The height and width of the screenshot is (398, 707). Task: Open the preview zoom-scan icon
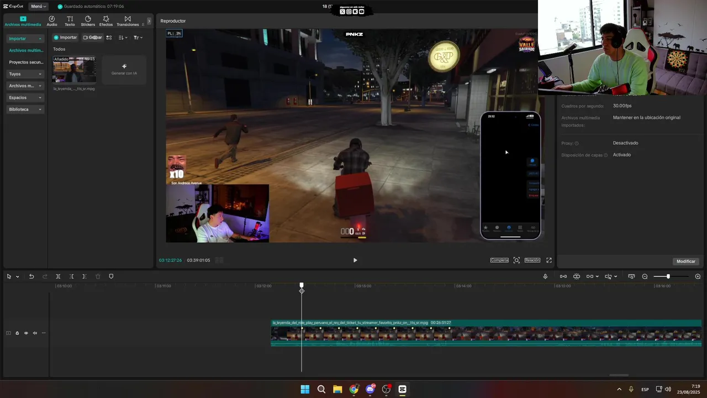point(516,260)
